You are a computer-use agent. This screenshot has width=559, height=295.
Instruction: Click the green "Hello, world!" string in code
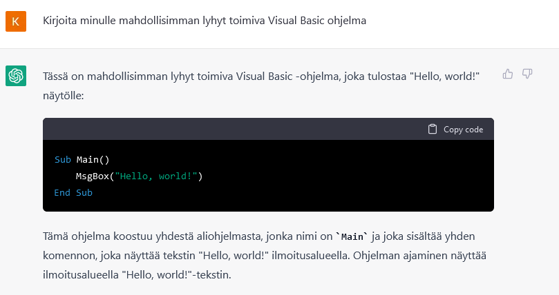pos(156,176)
